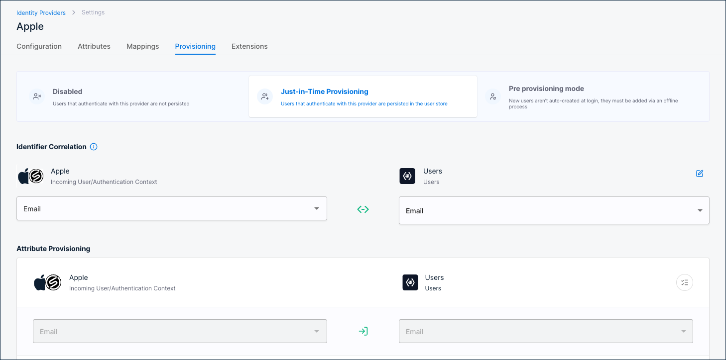Screen dimensions: 726x360
Task: Click the Settings breadcrumb label
Action: click(x=93, y=12)
